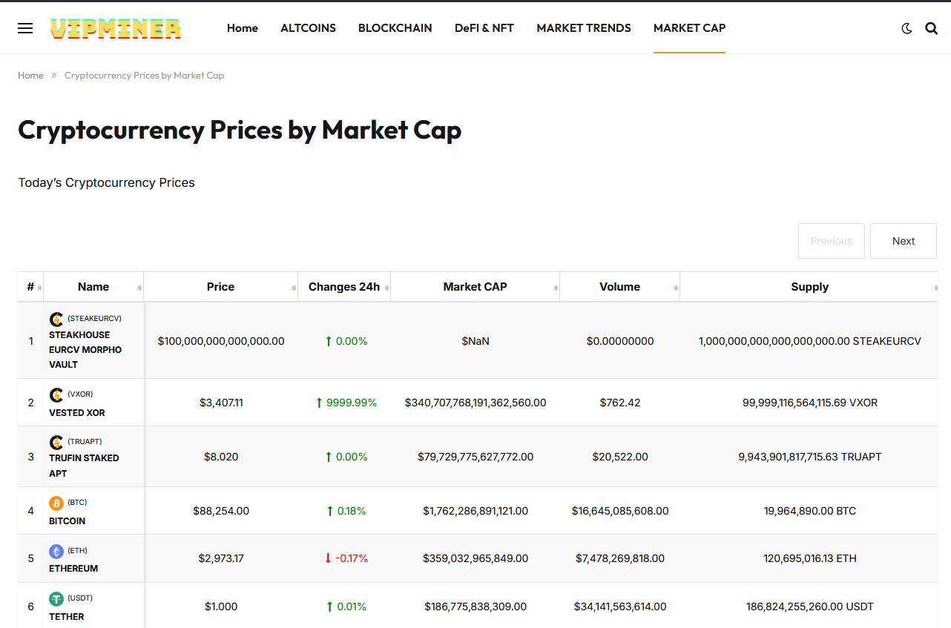The width and height of the screenshot is (951, 628).
Task: Sort table by Volume column
Action: [619, 287]
